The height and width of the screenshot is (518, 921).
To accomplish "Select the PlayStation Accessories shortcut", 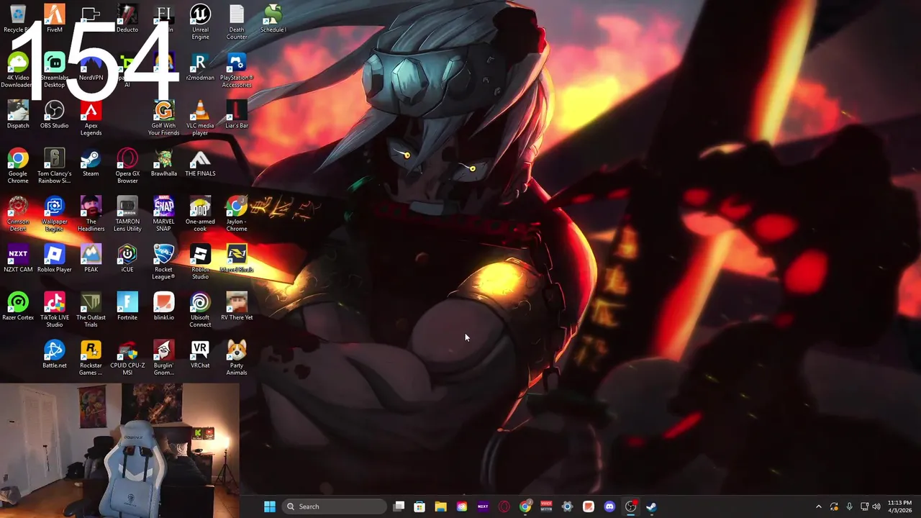I will point(237,71).
